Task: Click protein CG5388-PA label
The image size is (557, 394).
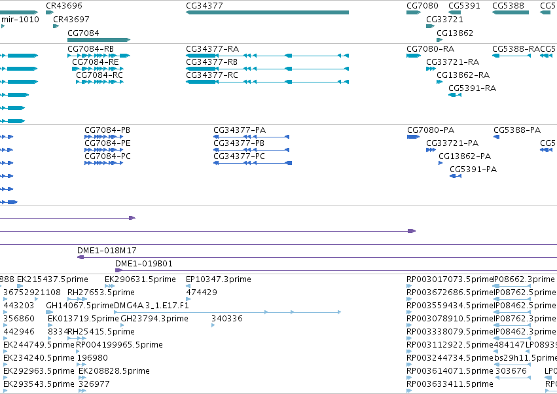Action: tap(517, 130)
